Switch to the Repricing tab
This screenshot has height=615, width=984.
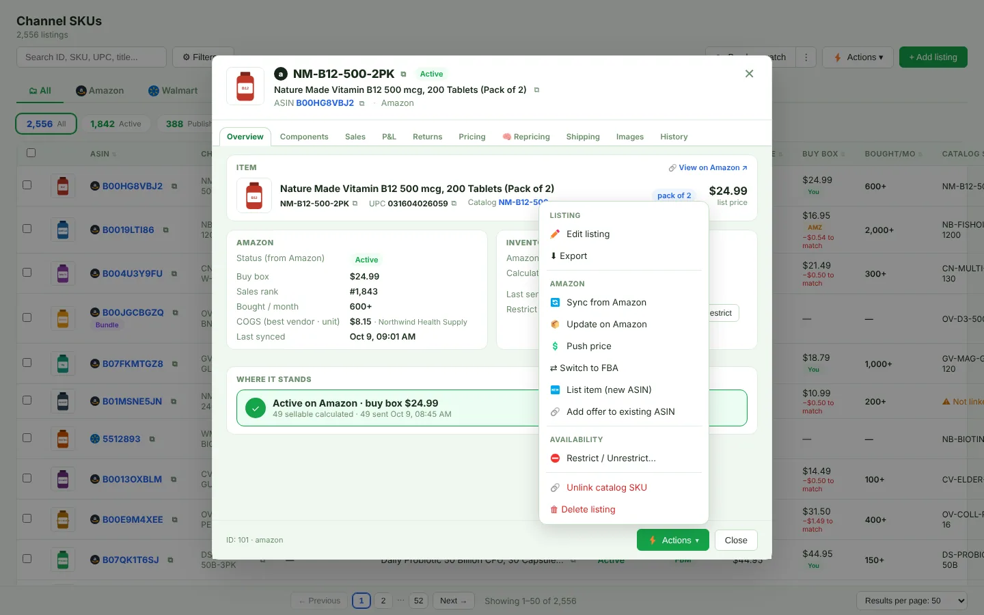pos(526,137)
